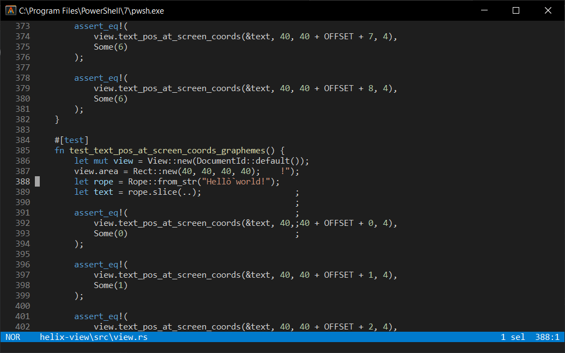
Task: Click the '388:1' cursor position indicator
Action: [547, 337]
